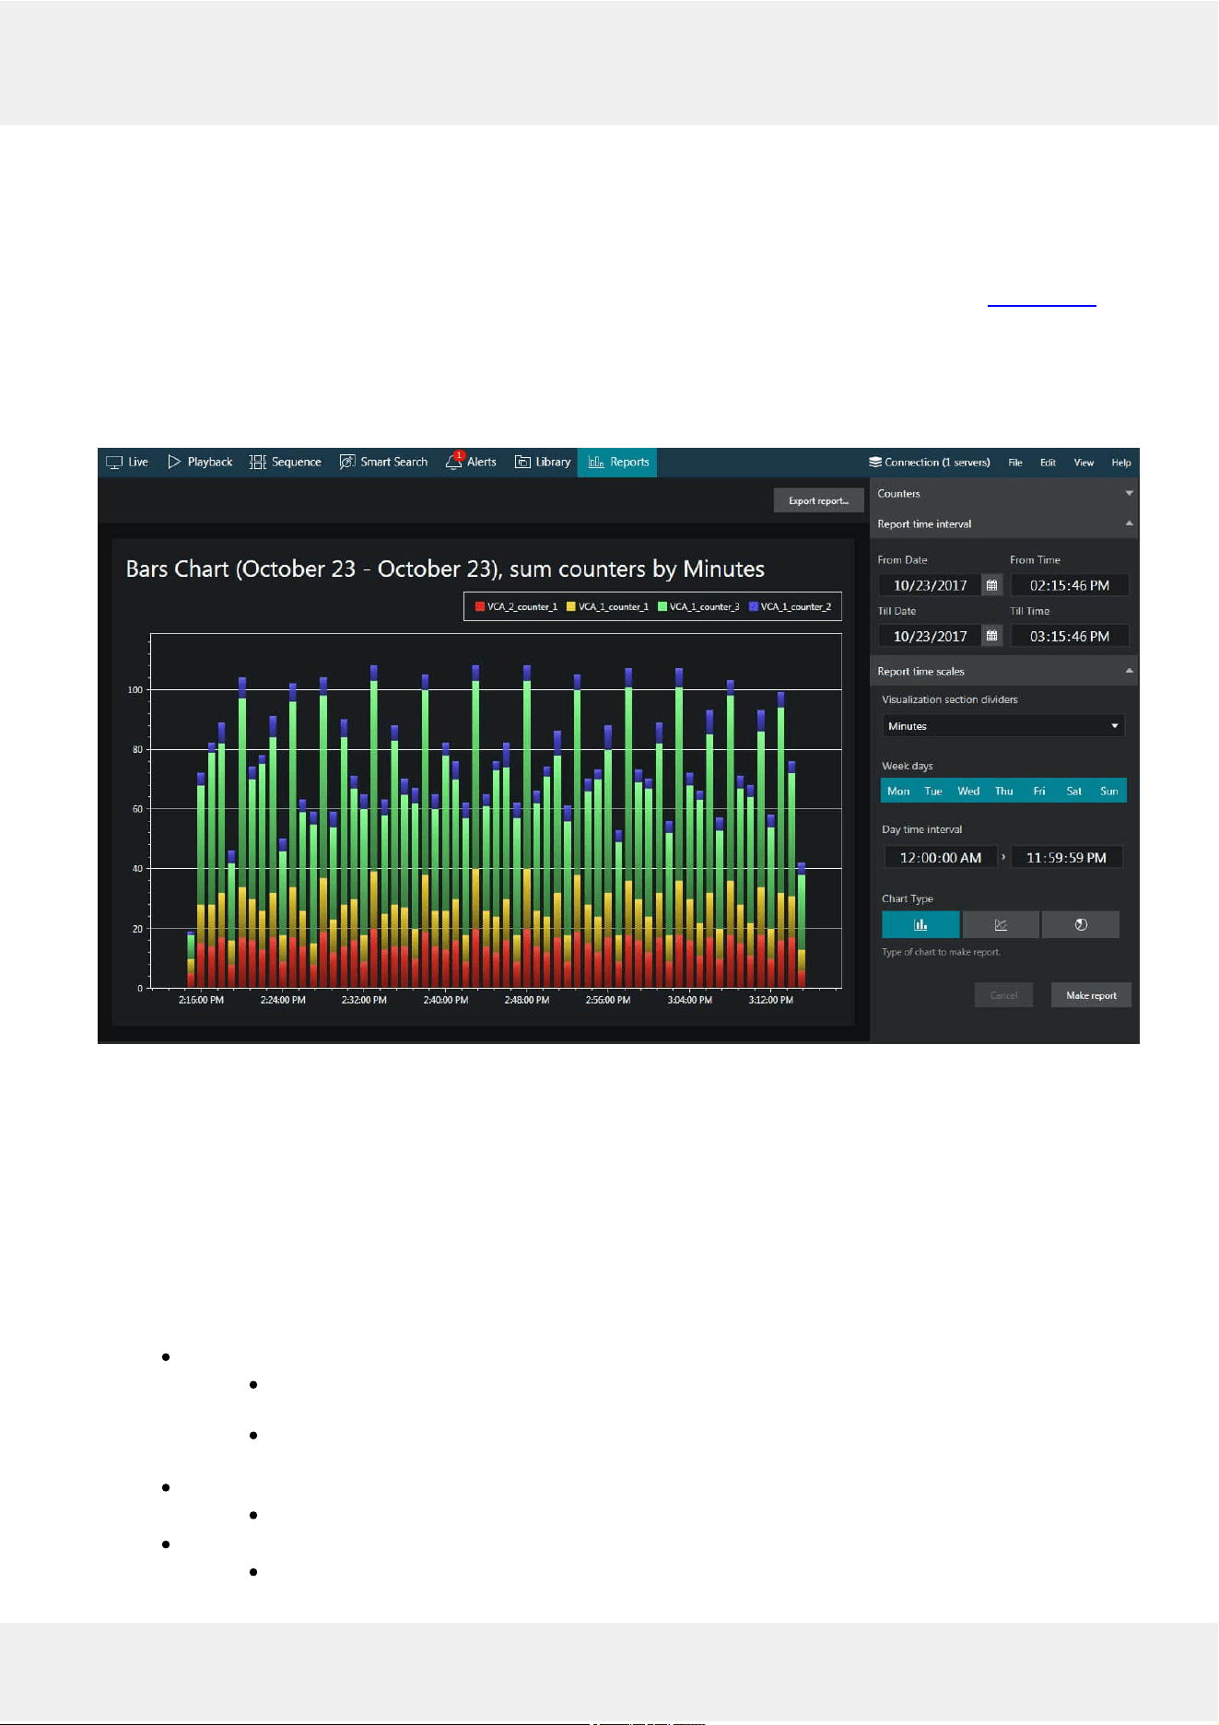This screenshot has height=1725, width=1219.
Task: Toggle Thu in Week days
Action: 1004,791
